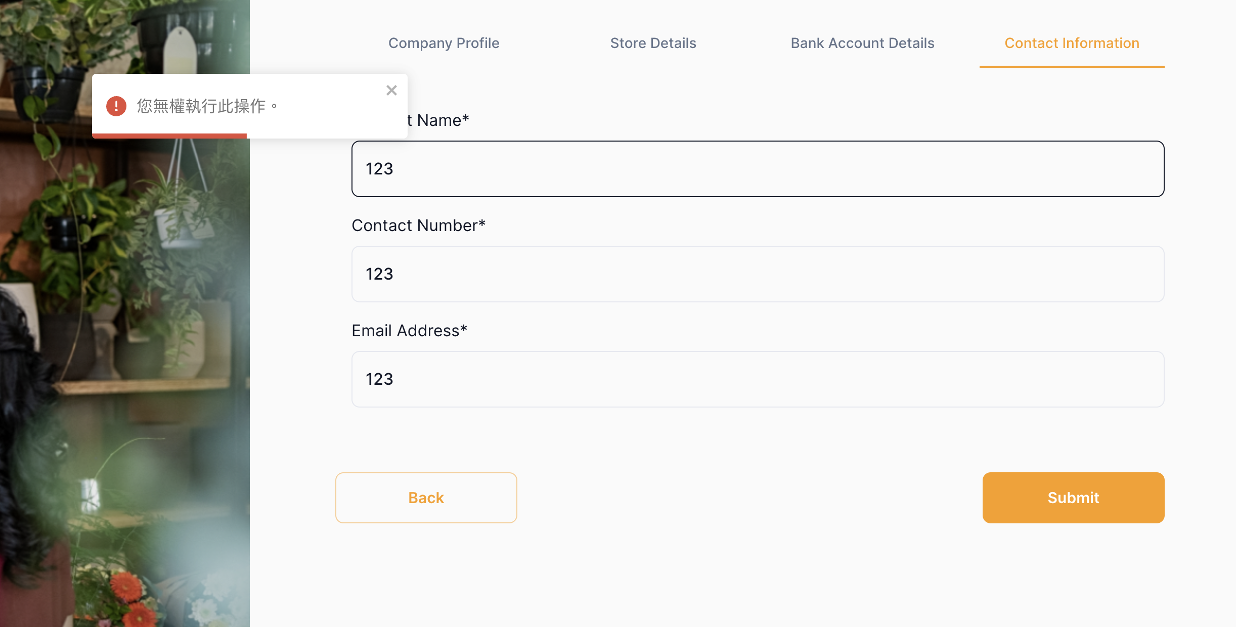Click the red toast countdown progress bar

169,136
